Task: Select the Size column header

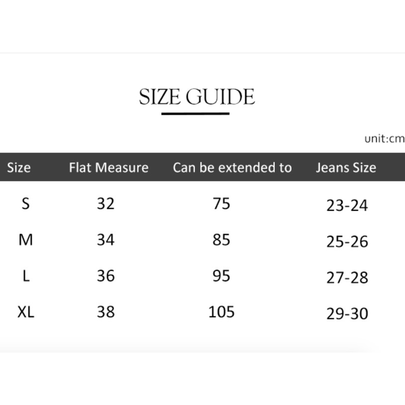Action: (19, 167)
